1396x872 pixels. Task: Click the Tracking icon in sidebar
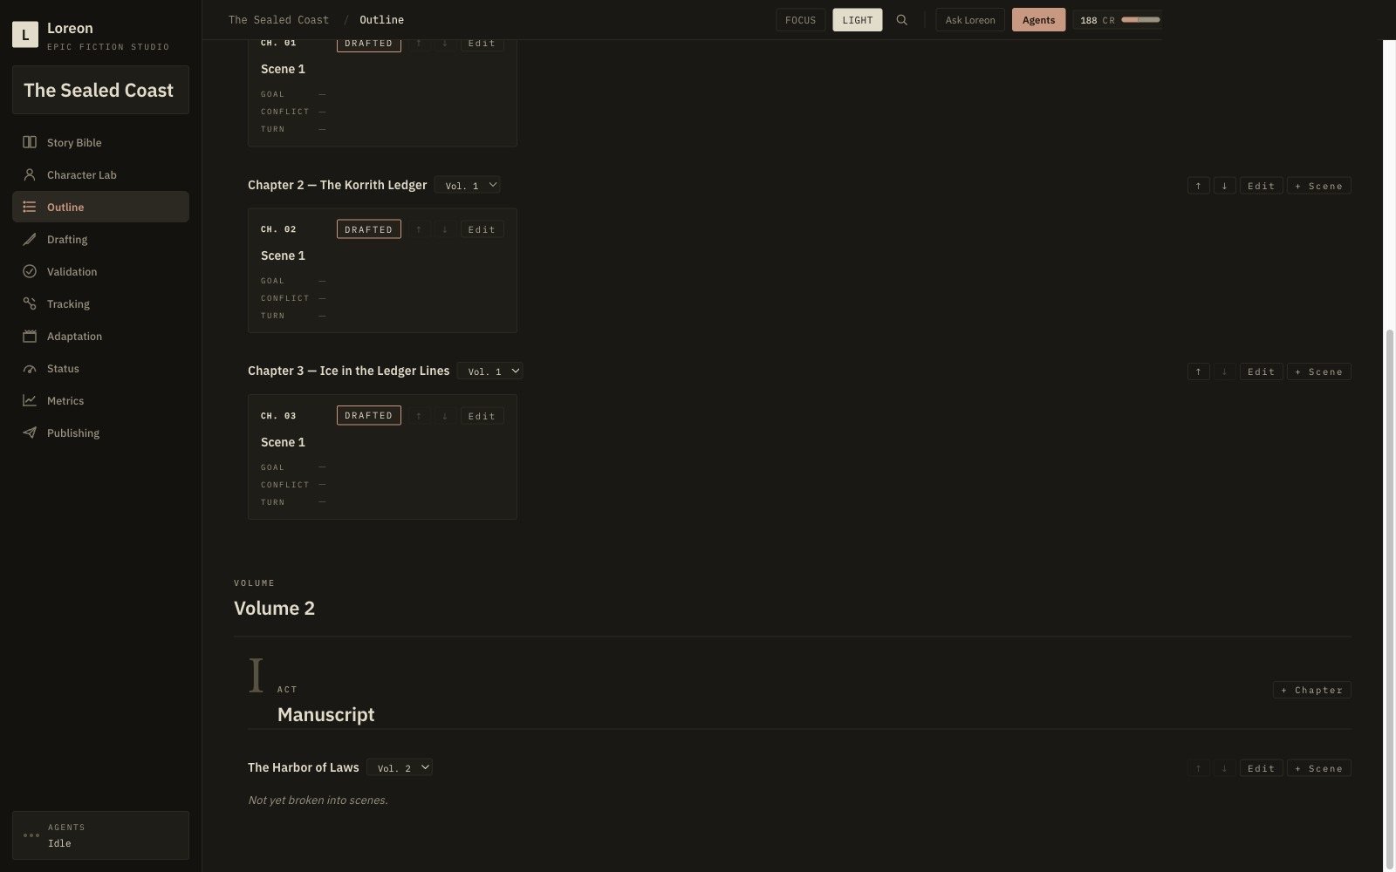30,303
